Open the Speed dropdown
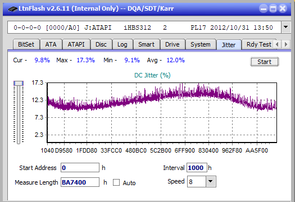This screenshot has height=202, width=295. pos(211,181)
